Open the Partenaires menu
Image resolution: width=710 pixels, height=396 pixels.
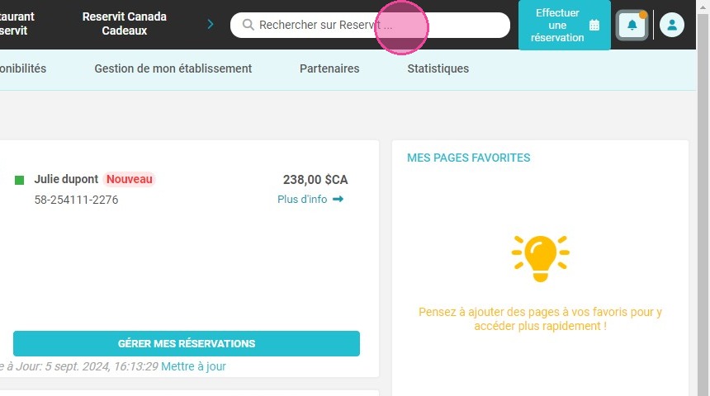click(x=329, y=68)
